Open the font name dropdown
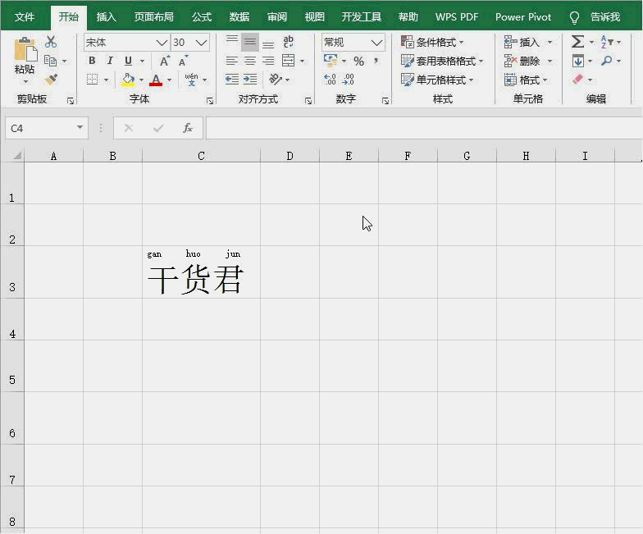Viewport: 643px width, 534px height. coord(162,43)
